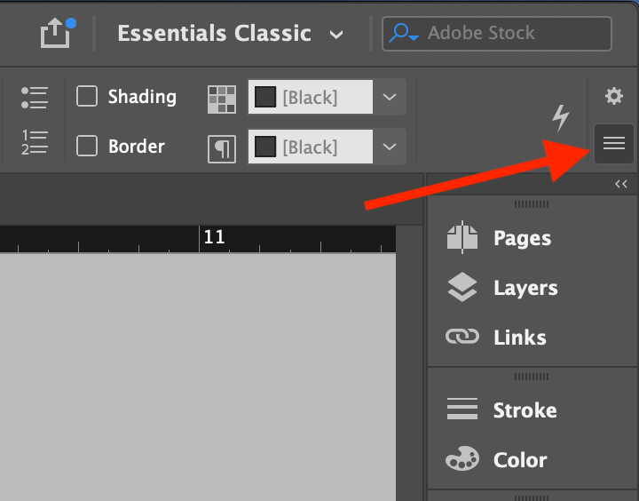Enable the Border checkbox
Screen dimensions: 639x501
point(87,146)
